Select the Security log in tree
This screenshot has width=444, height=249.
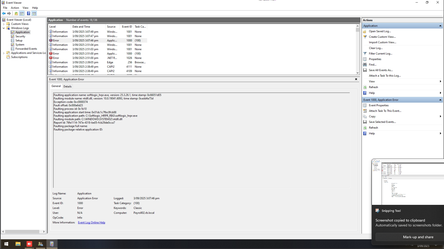tap(20, 36)
